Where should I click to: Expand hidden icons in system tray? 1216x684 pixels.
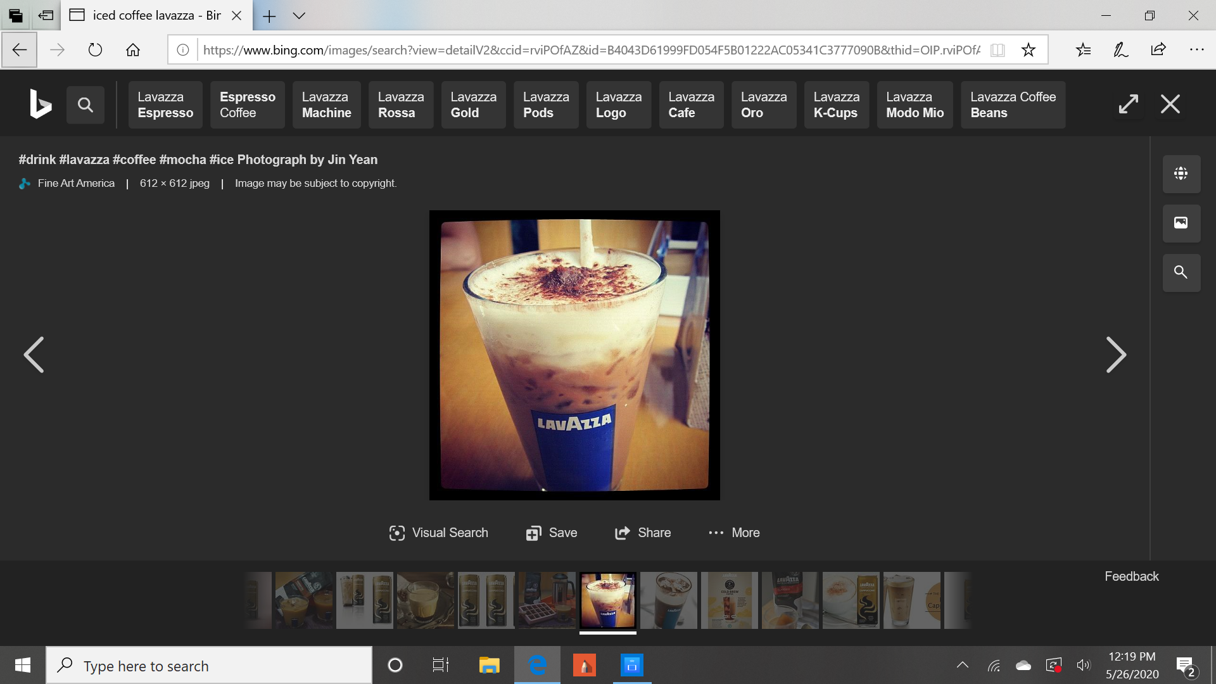(962, 665)
